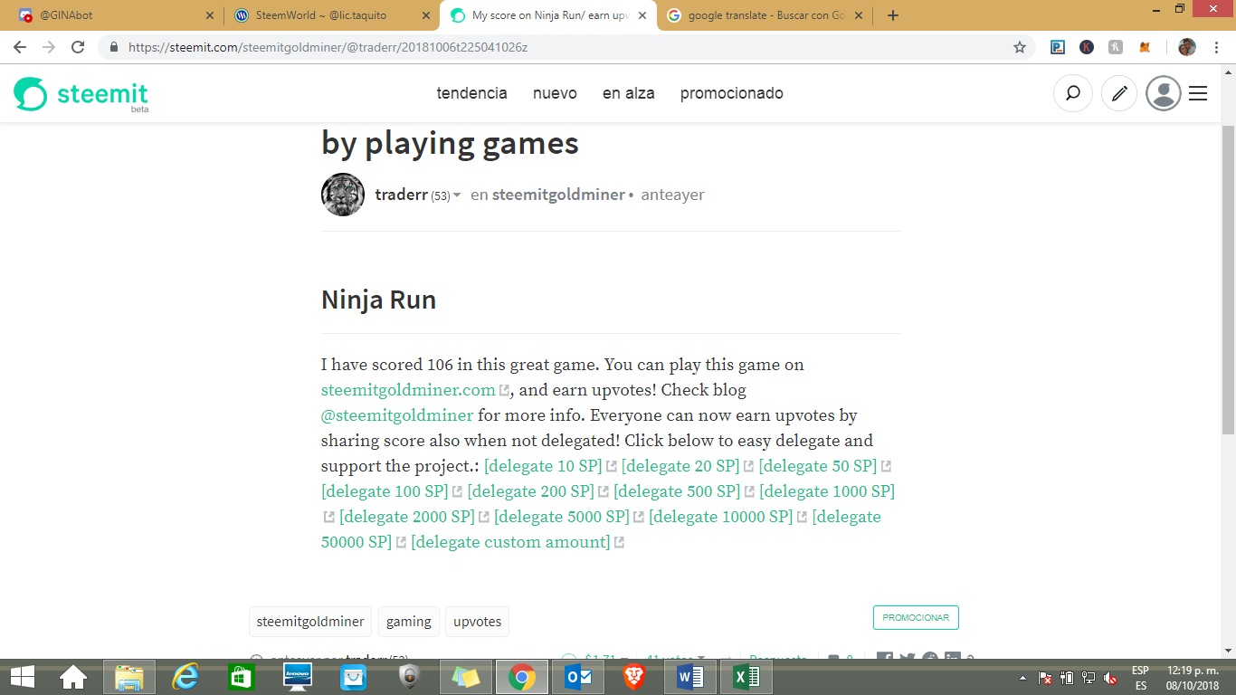
Task: Open the steemitgoldminer category link beside author
Action: tap(558, 195)
